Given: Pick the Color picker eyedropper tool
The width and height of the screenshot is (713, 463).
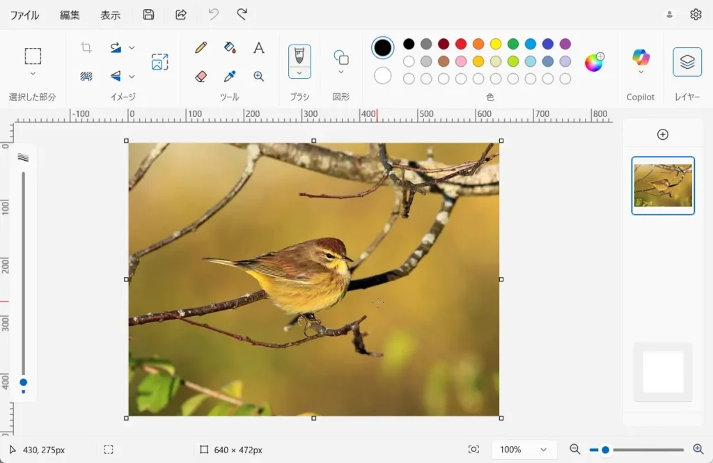Looking at the screenshot, I should (x=230, y=77).
